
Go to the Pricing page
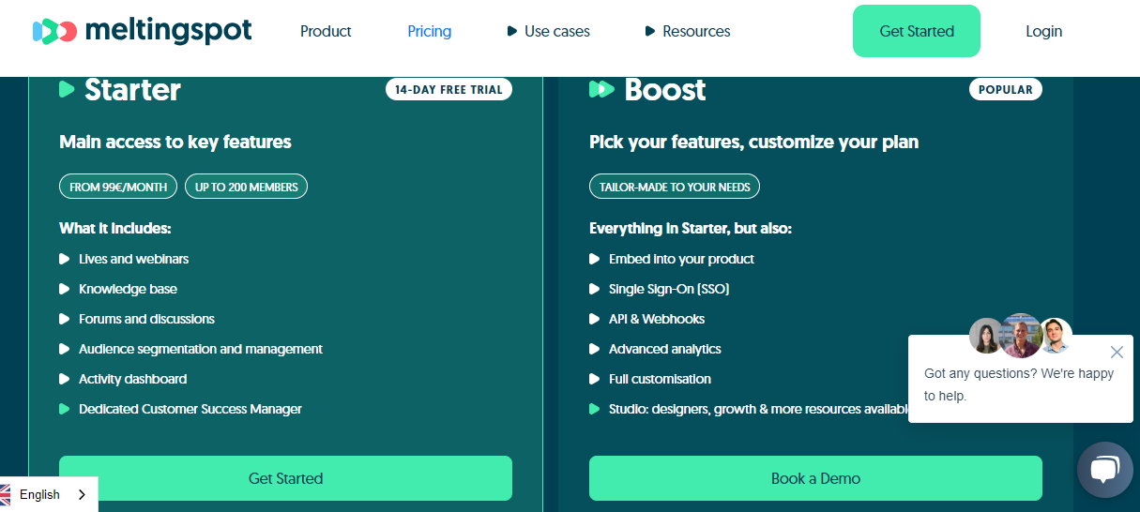click(x=430, y=31)
